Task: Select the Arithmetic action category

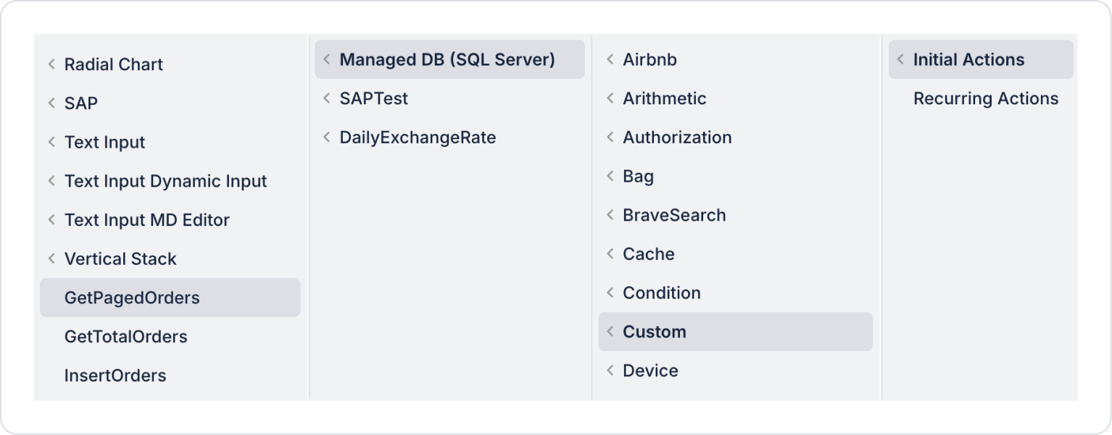Action: coord(664,98)
